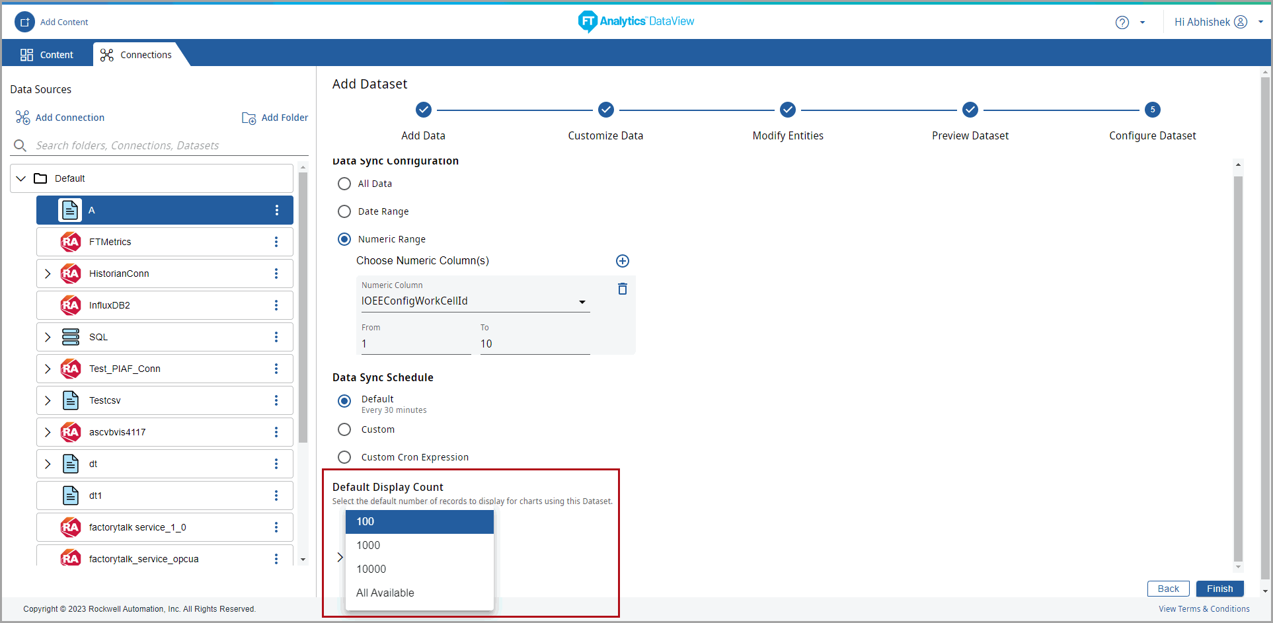Open three-dot menu for InfluxDB2
The width and height of the screenshot is (1273, 623).
pyautogui.click(x=276, y=305)
